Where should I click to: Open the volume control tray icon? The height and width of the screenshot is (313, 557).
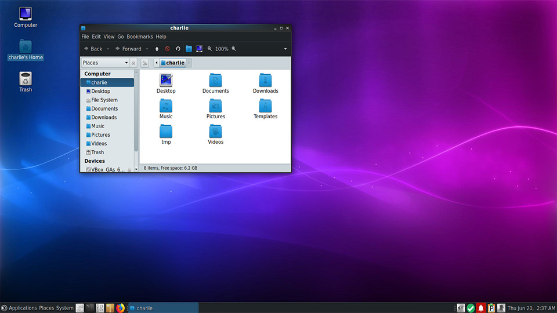pyautogui.click(x=461, y=308)
